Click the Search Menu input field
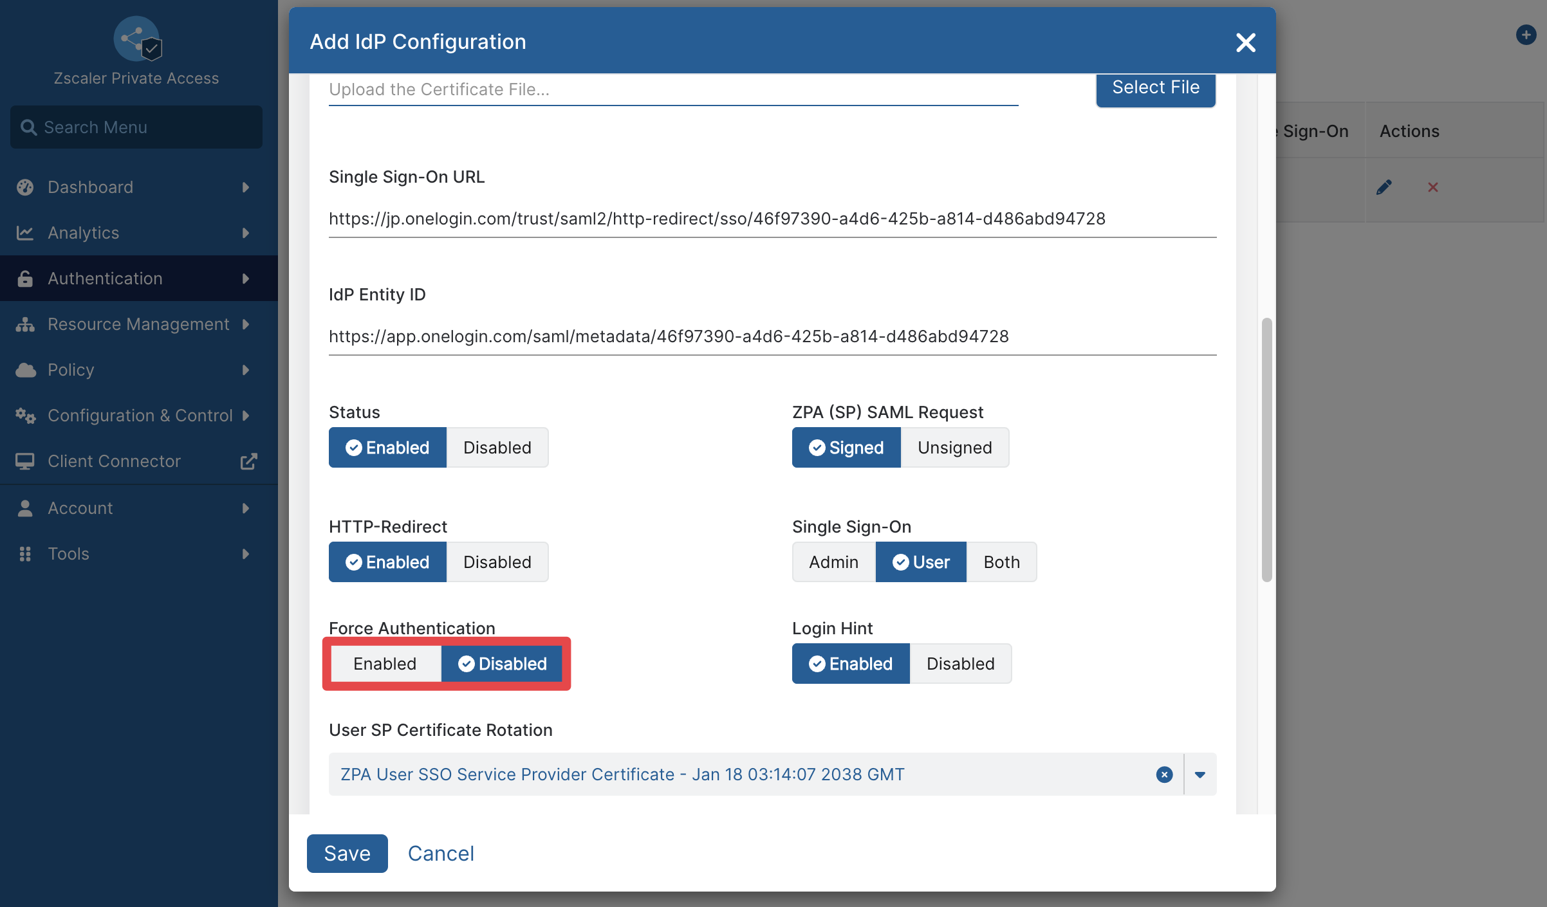The width and height of the screenshot is (1547, 907). coord(136,127)
